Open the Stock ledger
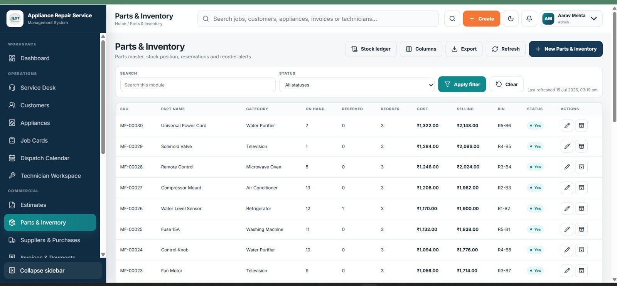Screen dimensions: 617x286 (x=371, y=49)
